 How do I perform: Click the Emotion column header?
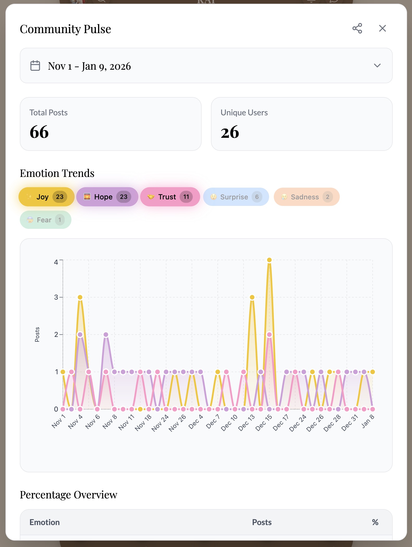click(x=45, y=522)
